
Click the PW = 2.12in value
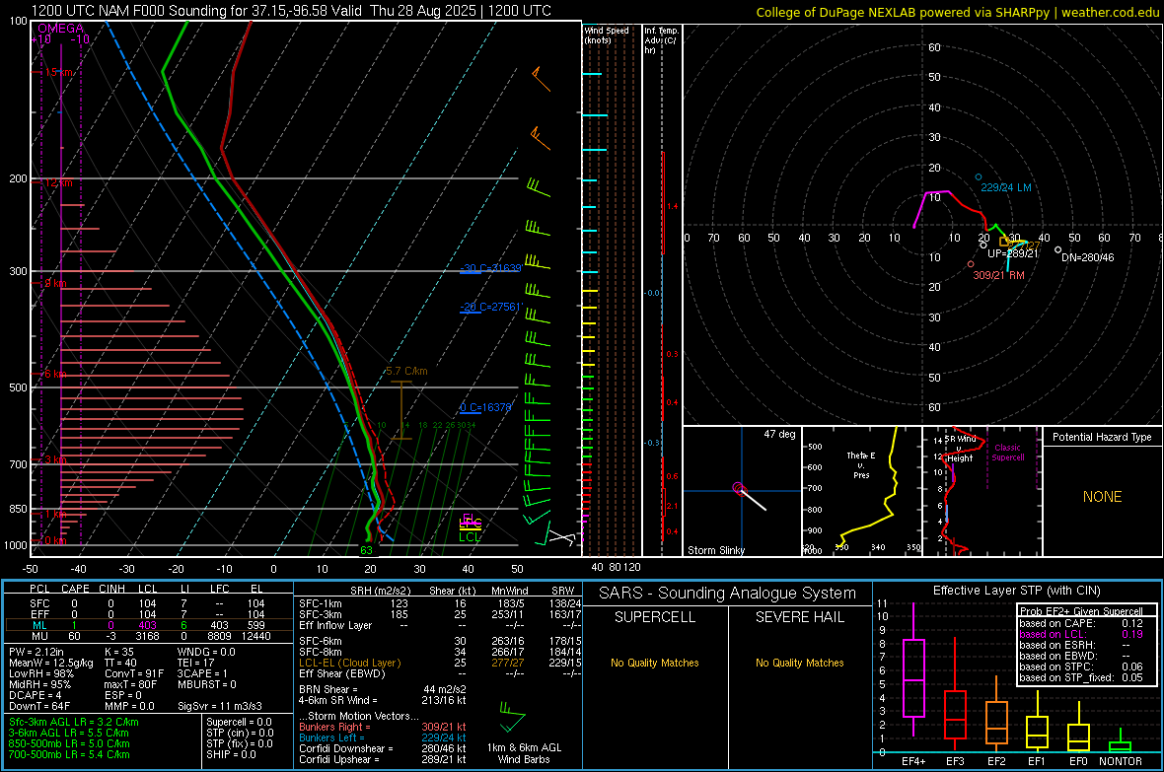tap(36, 652)
